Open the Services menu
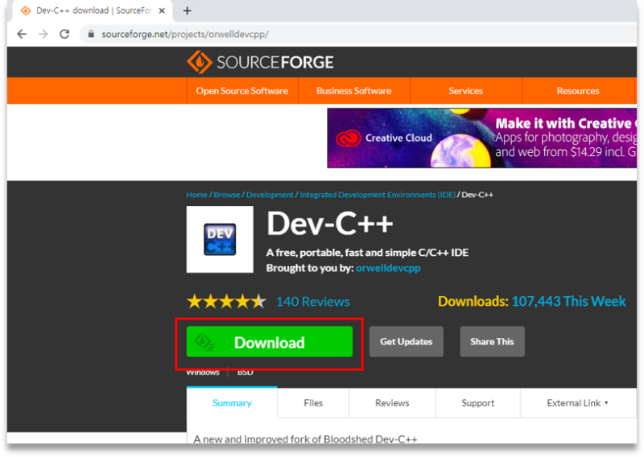The image size is (644, 457). point(466,91)
